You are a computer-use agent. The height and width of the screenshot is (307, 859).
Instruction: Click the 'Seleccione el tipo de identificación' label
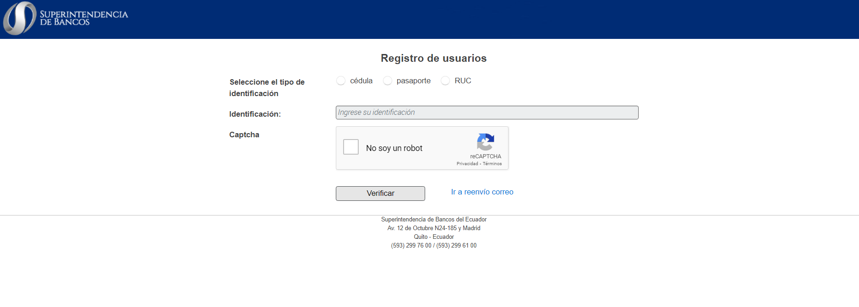point(267,87)
